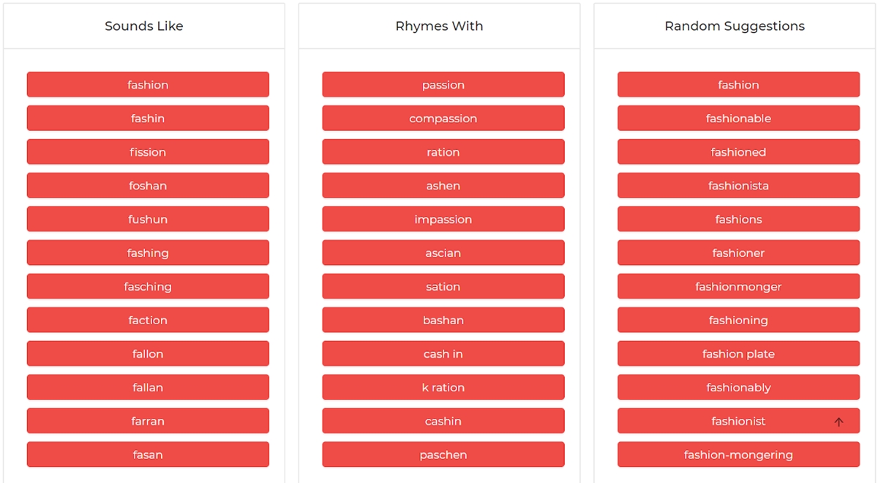Click the 'fasching' word button
The height and width of the screenshot is (483, 878).
[x=148, y=287]
